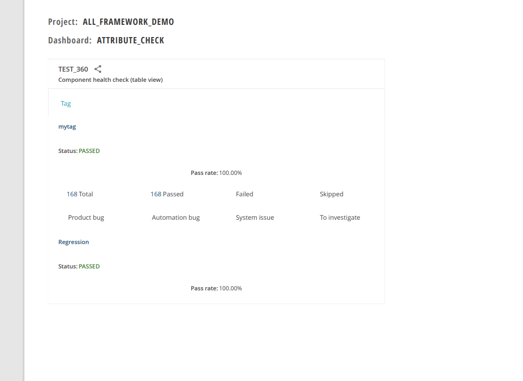Click the 100.00% pass rate for Regression
The width and height of the screenshot is (523, 381).
coord(230,288)
